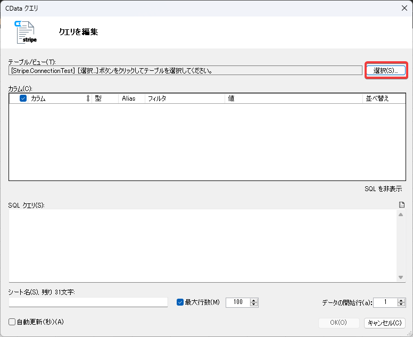Decrease max rows with down spinner
Image resolution: width=413 pixels, height=337 pixels.
[x=254, y=305]
